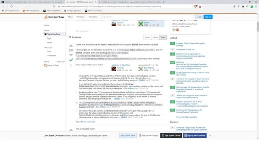Viewport: 259px width, 145px height.
Task: Click Sign up with email button
Action: pos(128,135)
